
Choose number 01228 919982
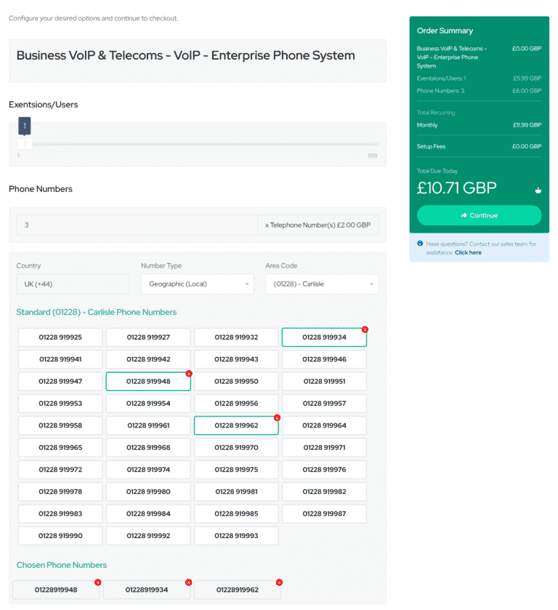coord(324,491)
